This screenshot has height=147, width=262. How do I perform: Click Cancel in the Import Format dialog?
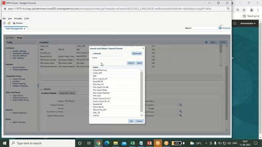[139, 121]
